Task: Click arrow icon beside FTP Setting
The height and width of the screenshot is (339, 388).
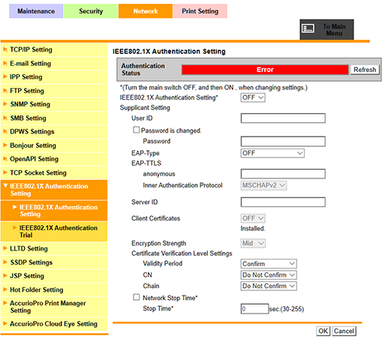Action: click(x=5, y=91)
